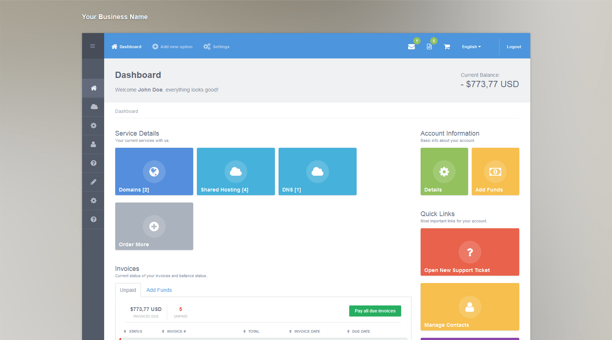The image size is (612, 340).
Task: Open the shopping cart icon
Action: coord(447,47)
